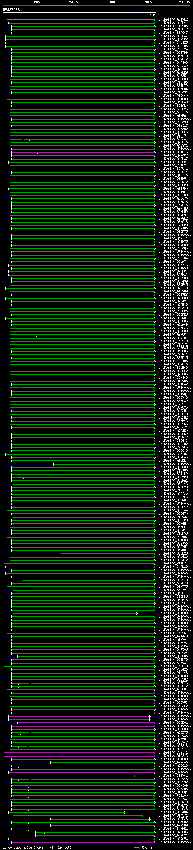This screenshot has height=850, width=193.
Task: Select the UniRef100_P18124 label
Action: click(x=173, y=653)
